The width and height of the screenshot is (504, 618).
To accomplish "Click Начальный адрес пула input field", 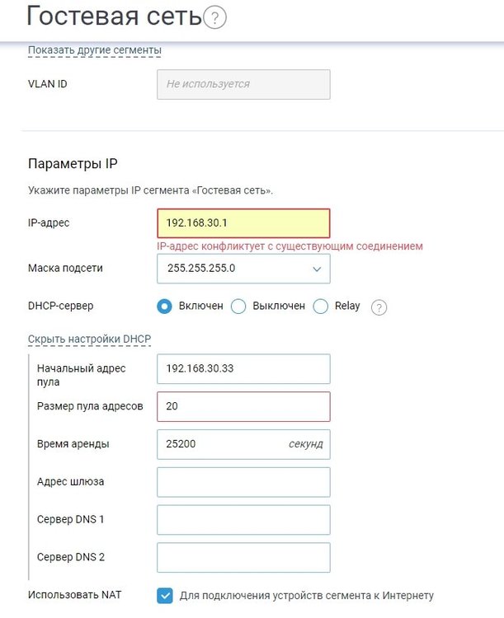I will (243, 369).
